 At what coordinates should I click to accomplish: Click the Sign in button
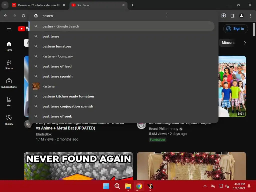pyautogui.click(x=235, y=29)
